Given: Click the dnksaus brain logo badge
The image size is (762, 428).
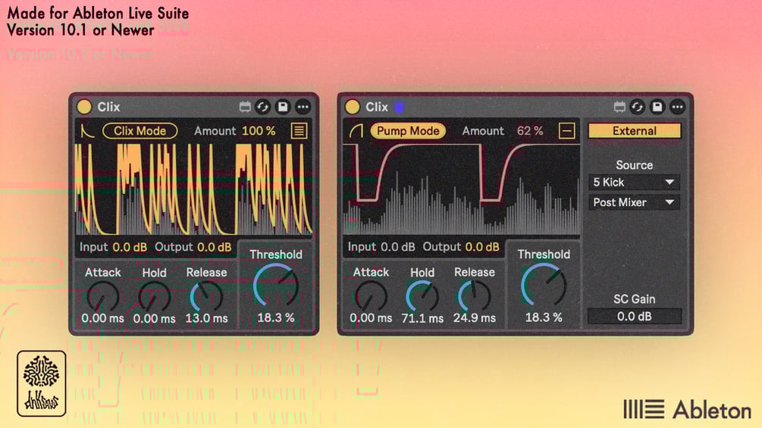Looking at the screenshot, I should tap(41, 384).
